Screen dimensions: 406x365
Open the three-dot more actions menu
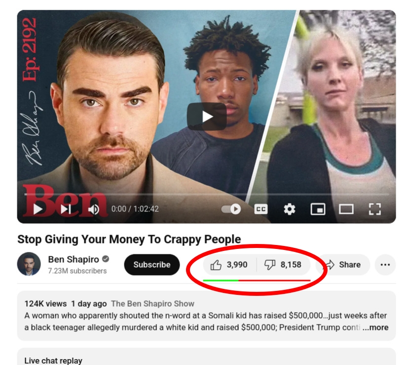coord(385,265)
